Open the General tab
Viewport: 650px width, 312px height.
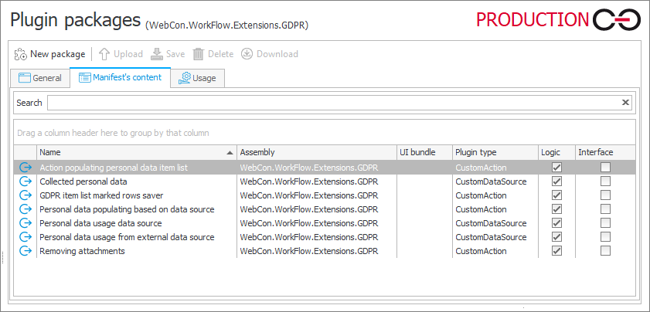coord(39,78)
